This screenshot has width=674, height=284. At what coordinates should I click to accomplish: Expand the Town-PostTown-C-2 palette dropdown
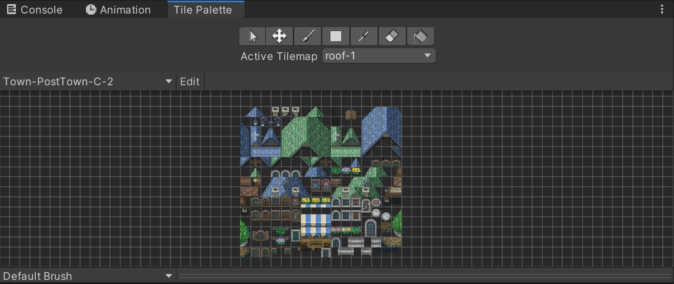pos(88,82)
